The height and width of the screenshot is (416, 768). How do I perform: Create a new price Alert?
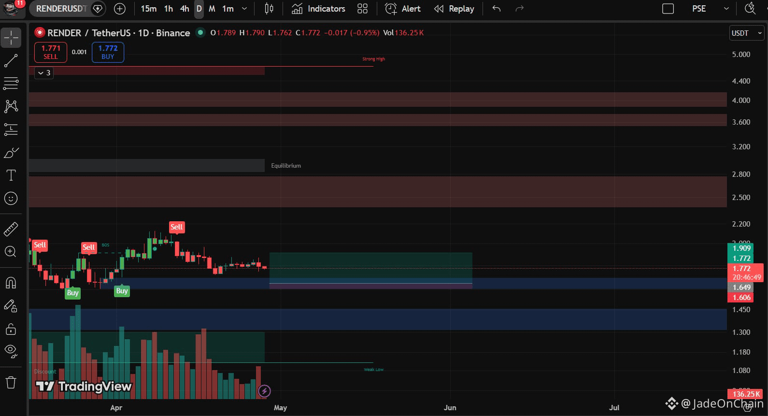click(402, 9)
